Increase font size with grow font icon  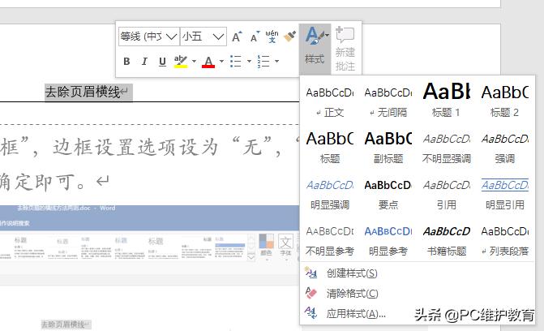tap(237, 37)
